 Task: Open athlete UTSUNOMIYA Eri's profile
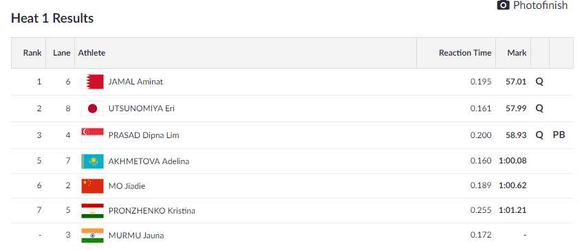tap(142, 109)
